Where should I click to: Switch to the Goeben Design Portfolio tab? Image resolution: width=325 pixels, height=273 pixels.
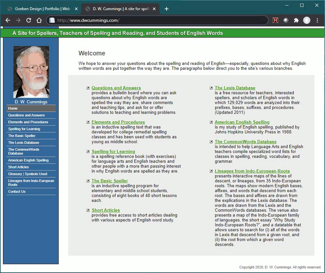click(42, 9)
